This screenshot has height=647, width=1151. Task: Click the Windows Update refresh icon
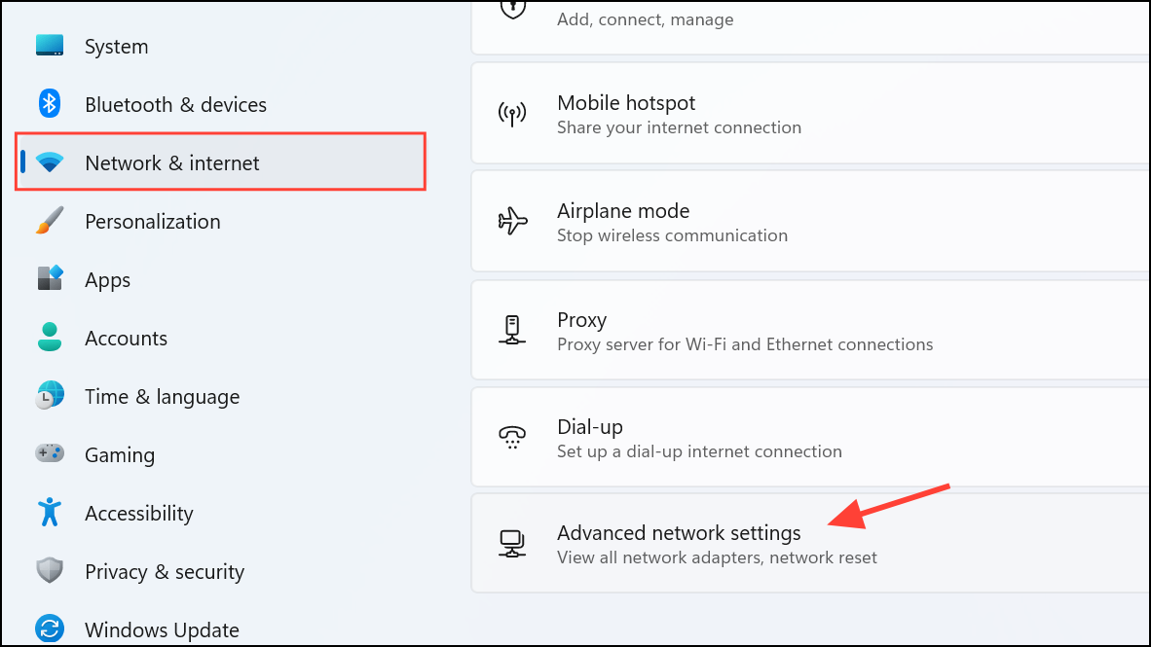coord(49,629)
